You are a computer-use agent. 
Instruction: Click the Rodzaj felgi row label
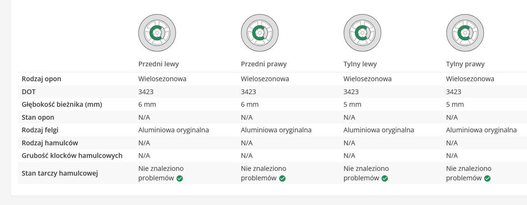(40, 130)
